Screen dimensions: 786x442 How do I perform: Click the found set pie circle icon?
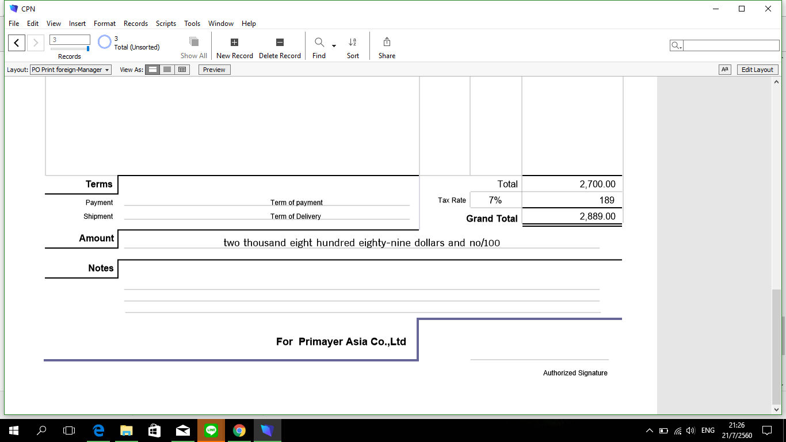[x=104, y=42]
